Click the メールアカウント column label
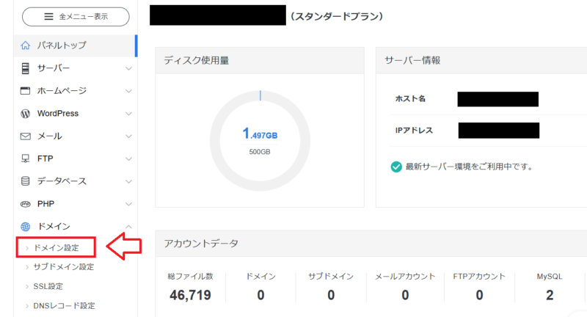This screenshot has width=587, height=317. [x=405, y=276]
